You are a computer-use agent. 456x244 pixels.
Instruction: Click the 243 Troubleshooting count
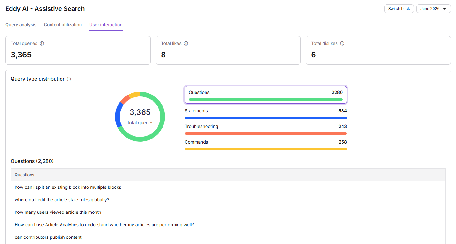tap(342, 126)
